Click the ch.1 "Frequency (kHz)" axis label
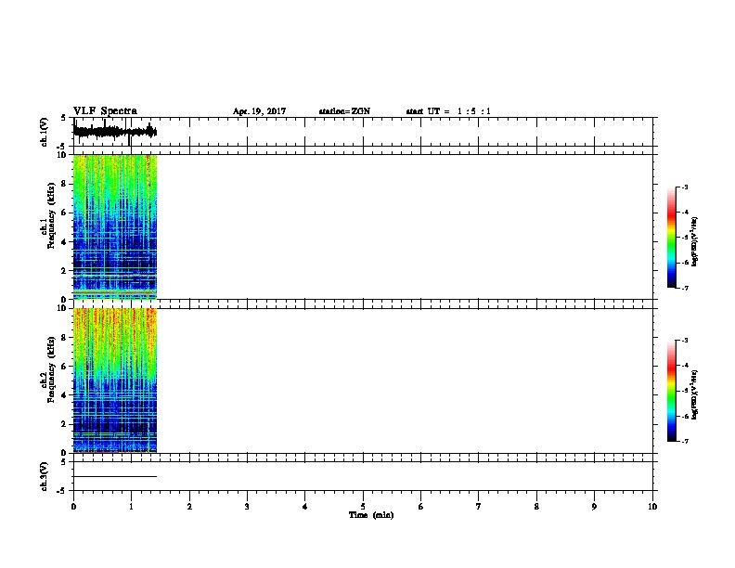Screen dimensions: 735x568 tap(51, 216)
